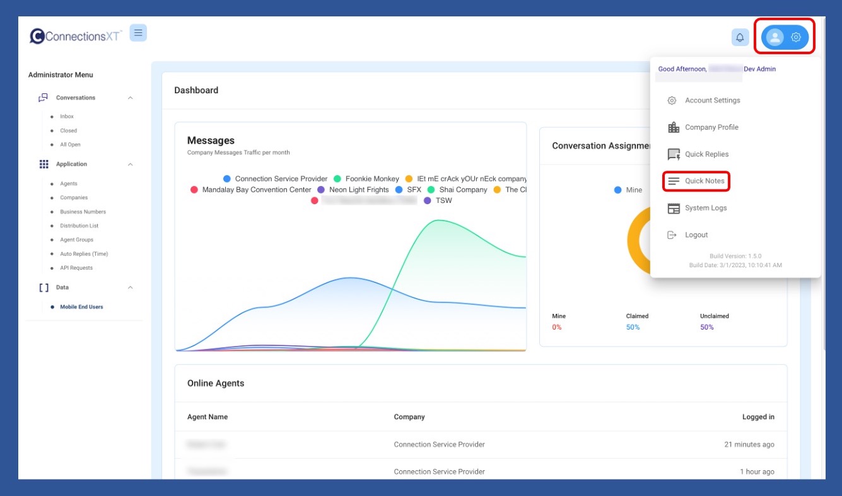
Task: Open Mobile End Users page
Action: [x=81, y=307]
